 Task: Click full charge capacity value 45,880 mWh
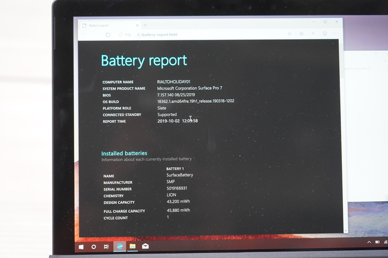coord(178,210)
